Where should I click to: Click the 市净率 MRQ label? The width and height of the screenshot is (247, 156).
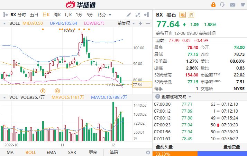(211, 82)
